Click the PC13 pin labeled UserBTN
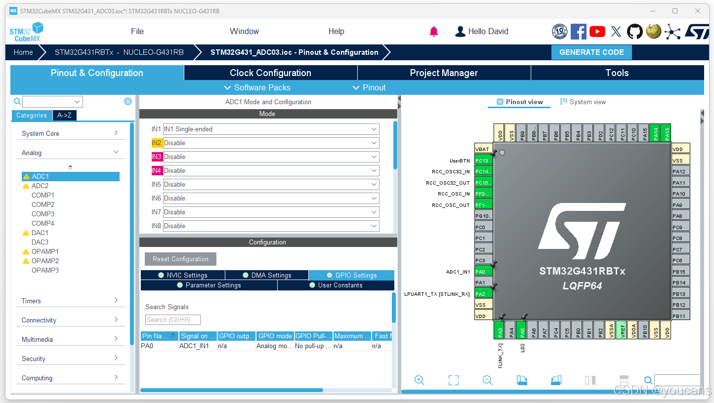Viewport: 714px width, 403px height. 484,161
